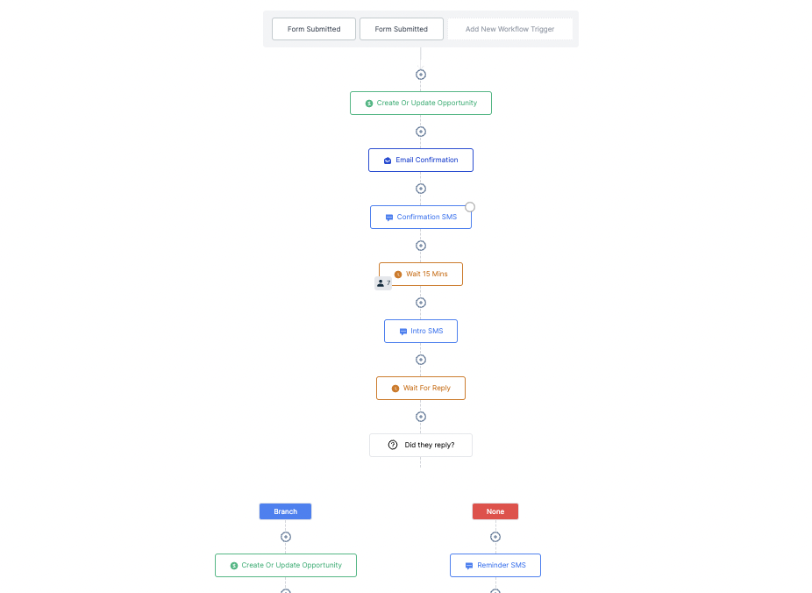Select the red None branch label

[x=495, y=511]
